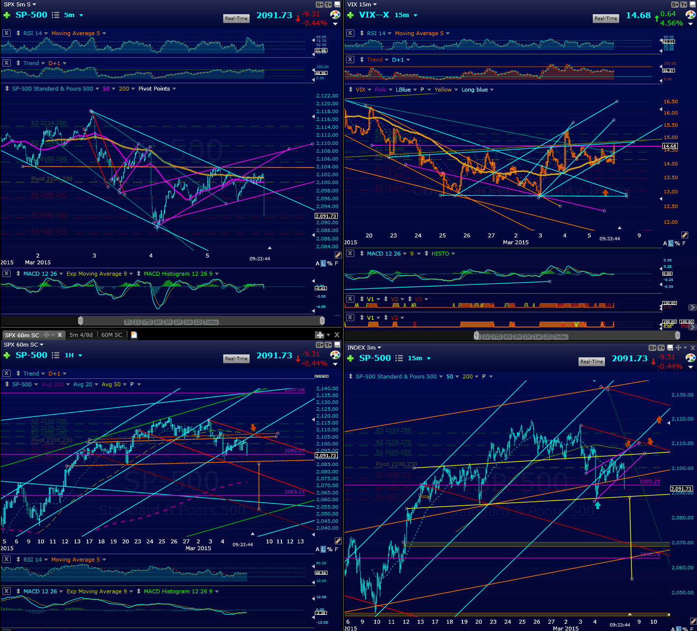Image resolution: width=697 pixels, height=631 pixels.
Task: Close the SPX 60m SC tab with X
Action: tap(60, 335)
